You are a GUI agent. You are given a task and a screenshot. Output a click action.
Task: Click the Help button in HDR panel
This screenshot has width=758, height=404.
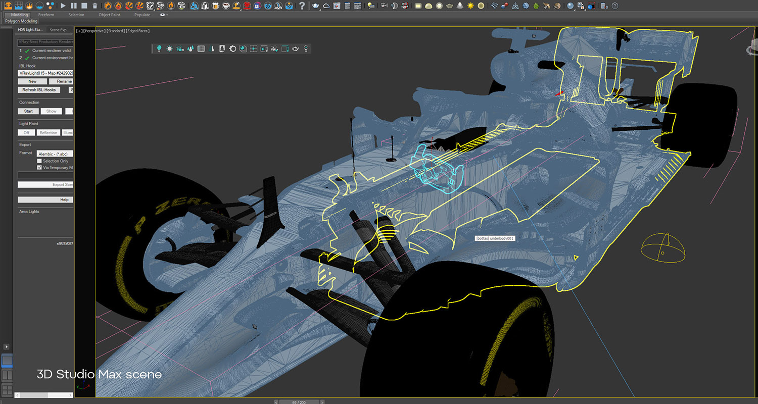[x=45, y=199]
